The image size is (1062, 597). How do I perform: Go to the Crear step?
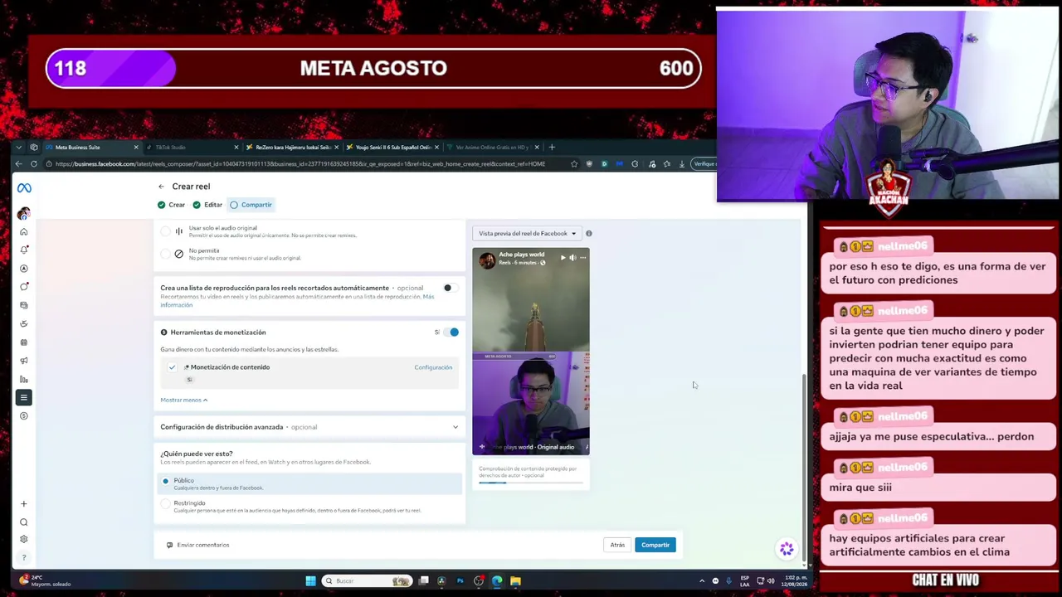pyautogui.click(x=172, y=205)
